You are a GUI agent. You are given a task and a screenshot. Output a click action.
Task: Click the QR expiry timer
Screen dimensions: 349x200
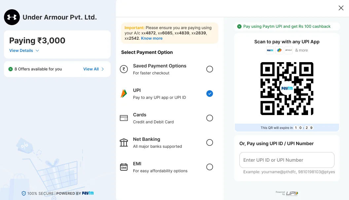click(x=304, y=128)
